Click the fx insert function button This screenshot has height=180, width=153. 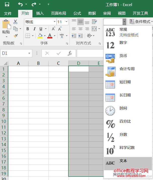click(70, 53)
